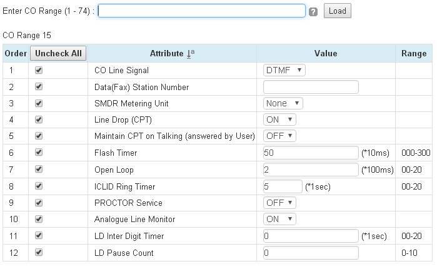Click the help question mark icon
Screen dimensions: 437x269
point(313,12)
